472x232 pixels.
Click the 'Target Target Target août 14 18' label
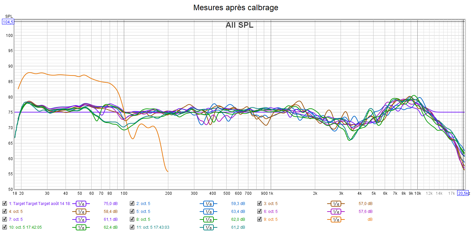pos(40,203)
